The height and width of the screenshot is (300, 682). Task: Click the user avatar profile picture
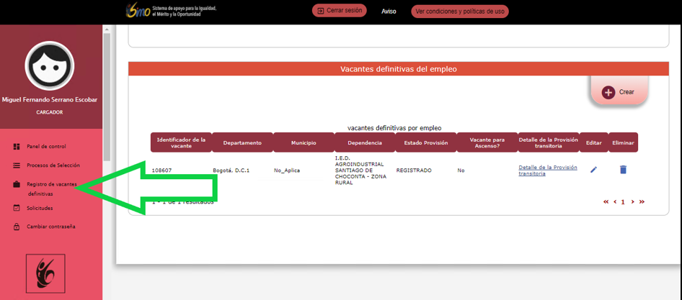click(x=50, y=65)
